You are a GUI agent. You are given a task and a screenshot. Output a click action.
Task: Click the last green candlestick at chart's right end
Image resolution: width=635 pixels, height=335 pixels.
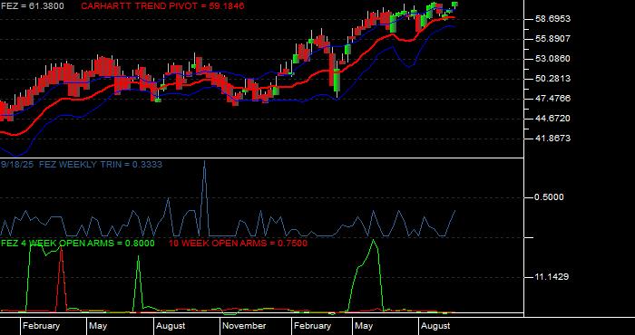454,5
